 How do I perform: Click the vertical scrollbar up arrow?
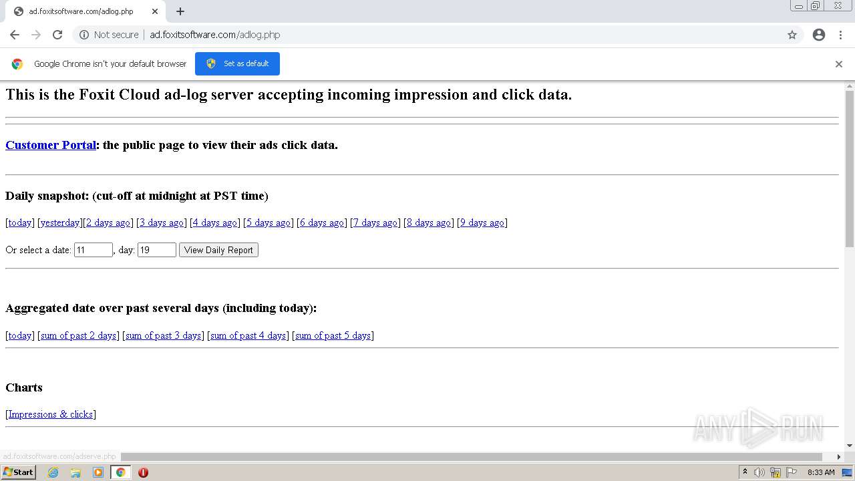click(850, 86)
